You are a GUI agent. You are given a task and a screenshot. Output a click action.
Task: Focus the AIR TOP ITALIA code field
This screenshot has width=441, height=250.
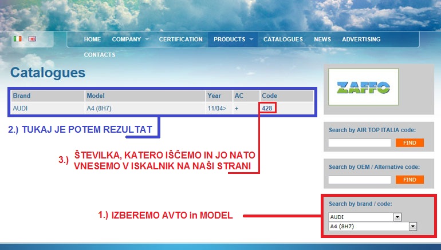coord(360,142)
